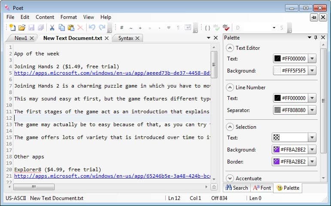This screenshot has height=206, width=331.
Task: Open Selection Background color dropdown
Action: (x=312, y=150)
